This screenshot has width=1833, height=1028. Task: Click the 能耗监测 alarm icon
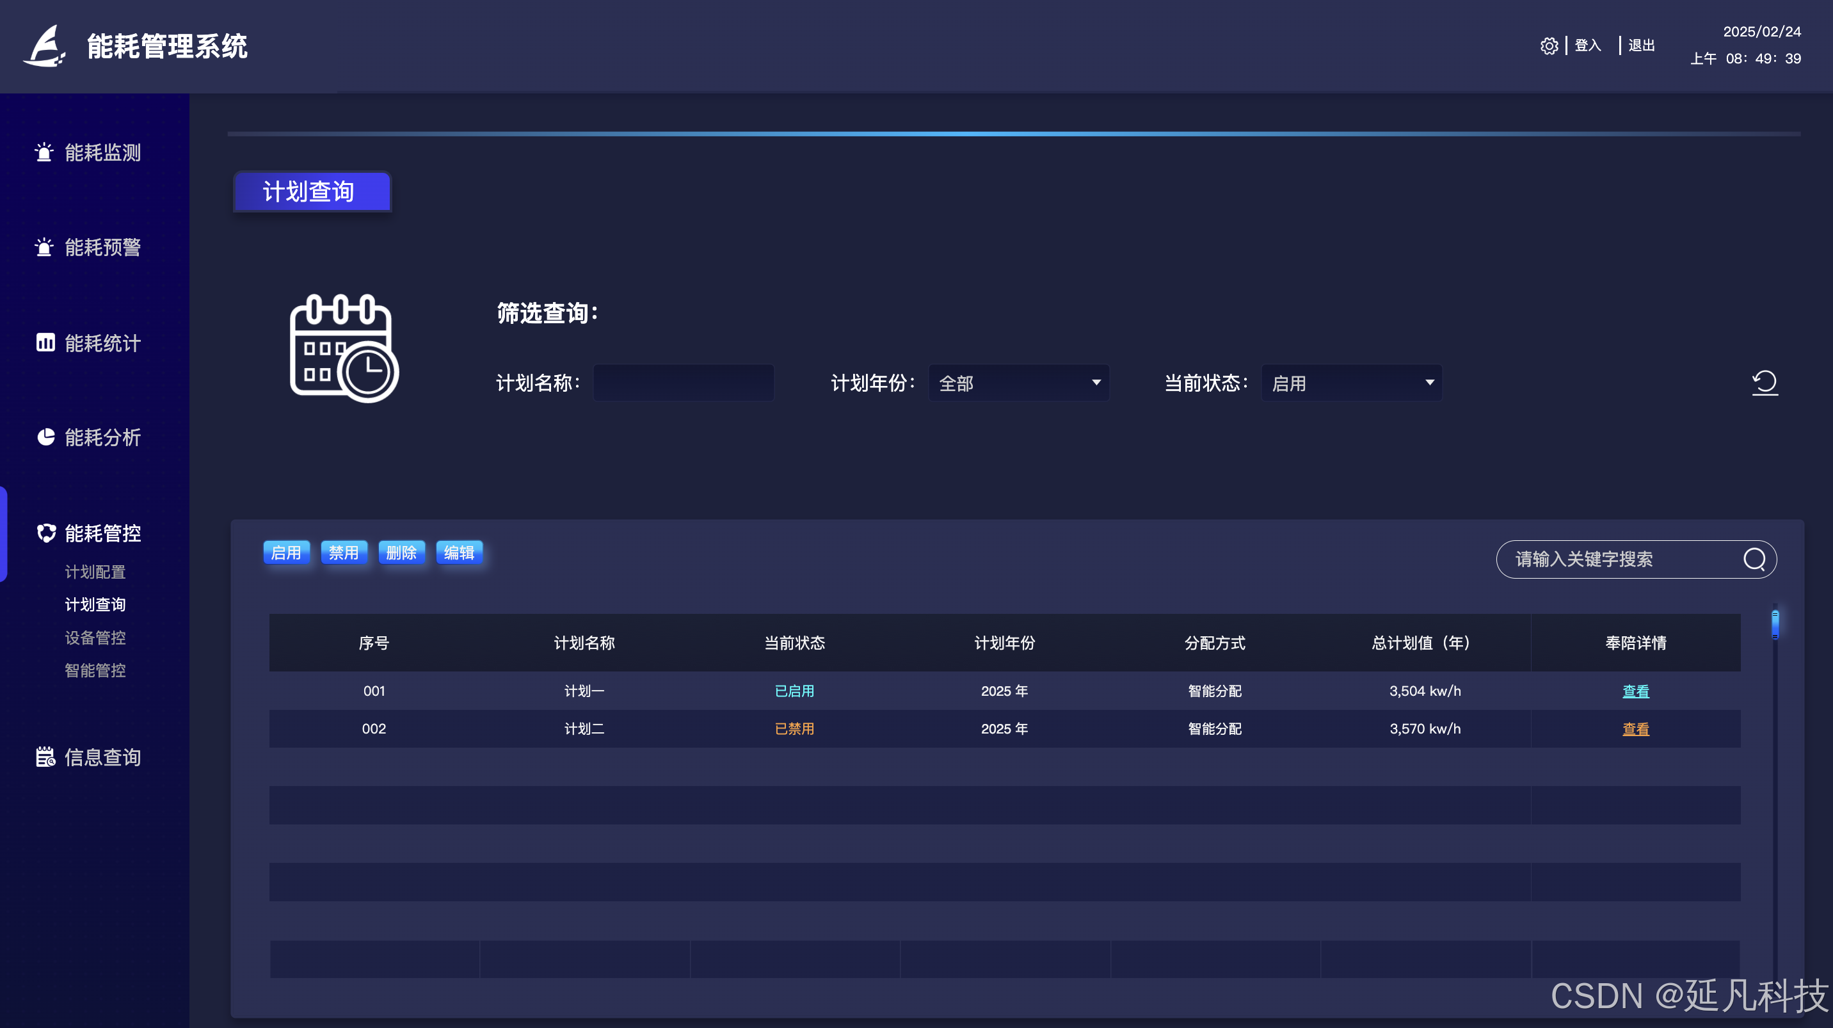click(44, 152)
